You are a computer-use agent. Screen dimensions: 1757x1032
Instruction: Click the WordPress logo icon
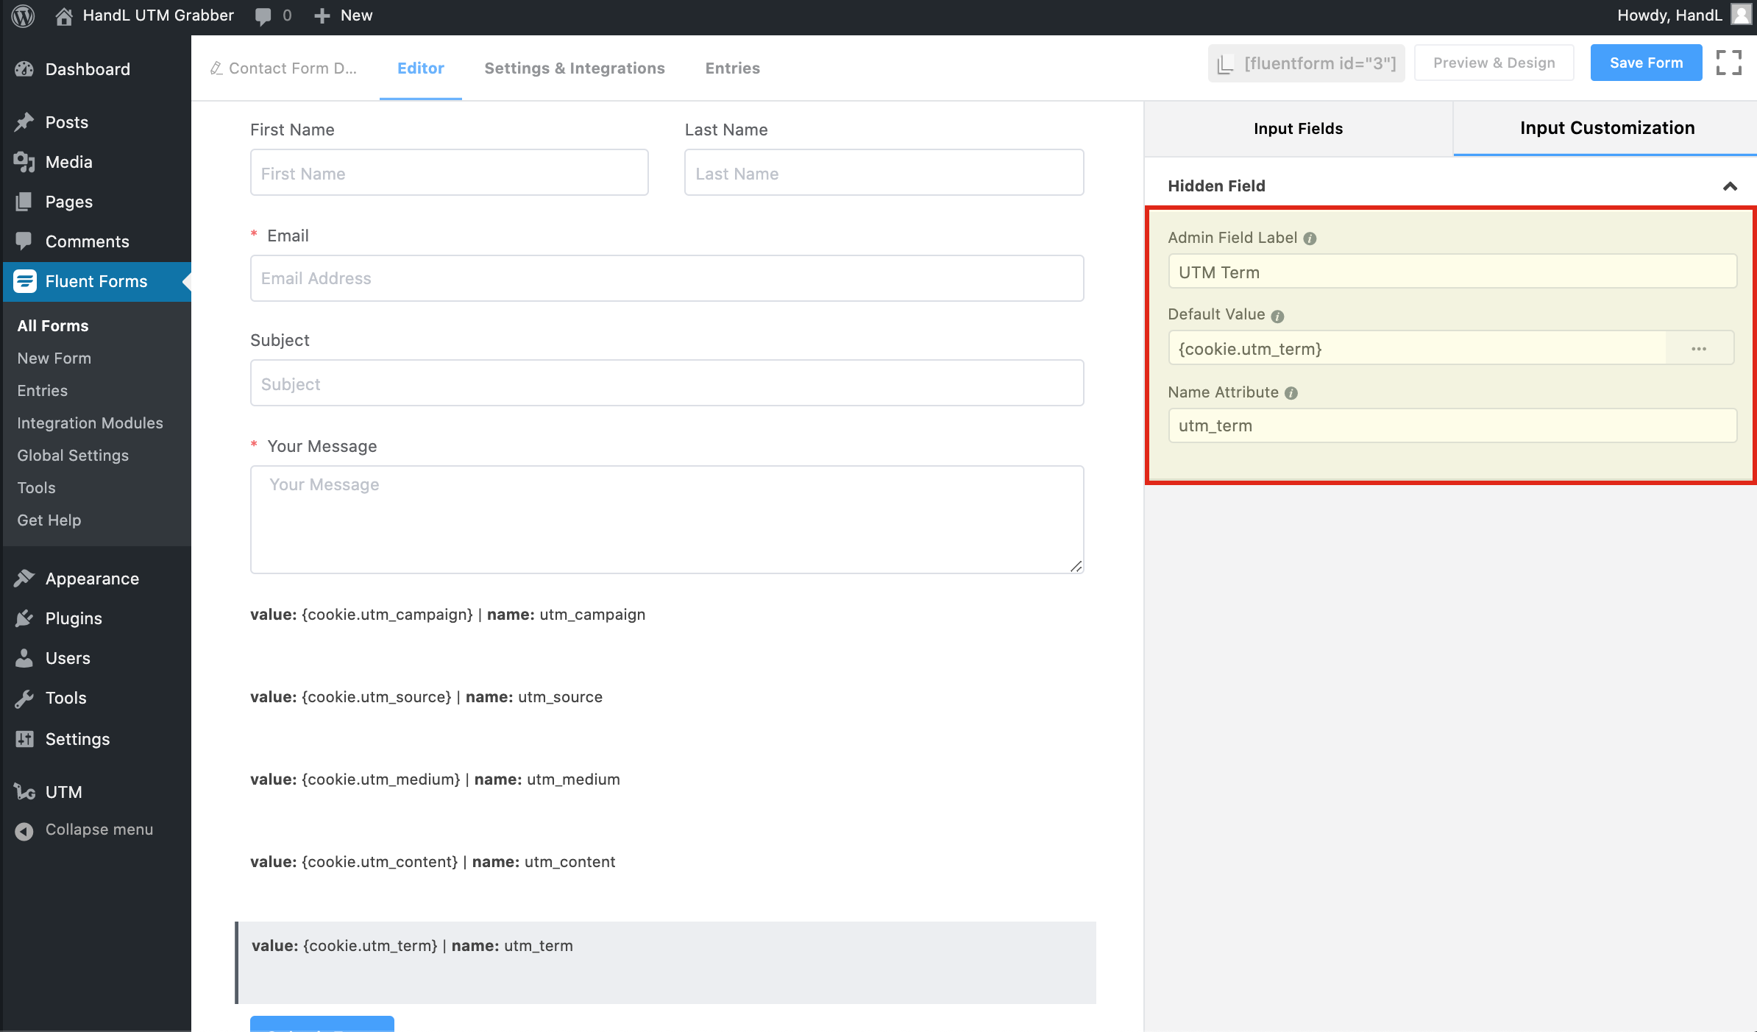[x=23, y=15]
